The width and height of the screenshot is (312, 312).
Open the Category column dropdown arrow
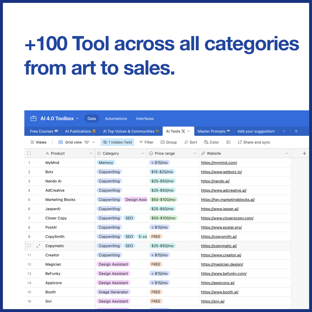[143, 153]
